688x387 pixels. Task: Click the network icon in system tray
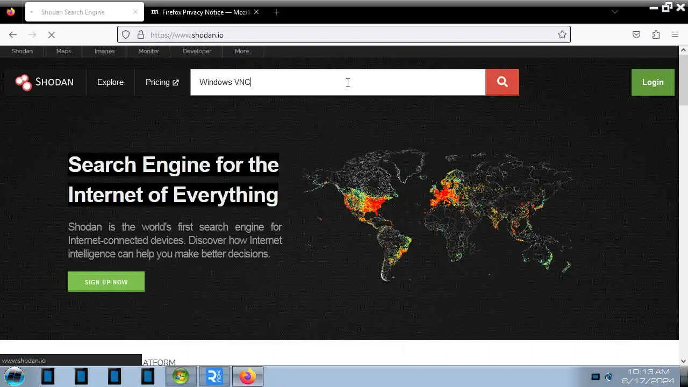tap(596, 377)
